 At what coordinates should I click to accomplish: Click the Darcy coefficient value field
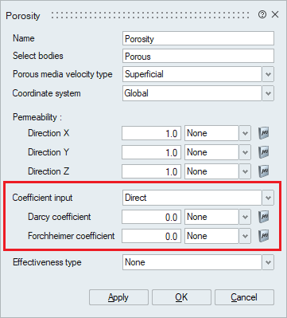(152, 217)
